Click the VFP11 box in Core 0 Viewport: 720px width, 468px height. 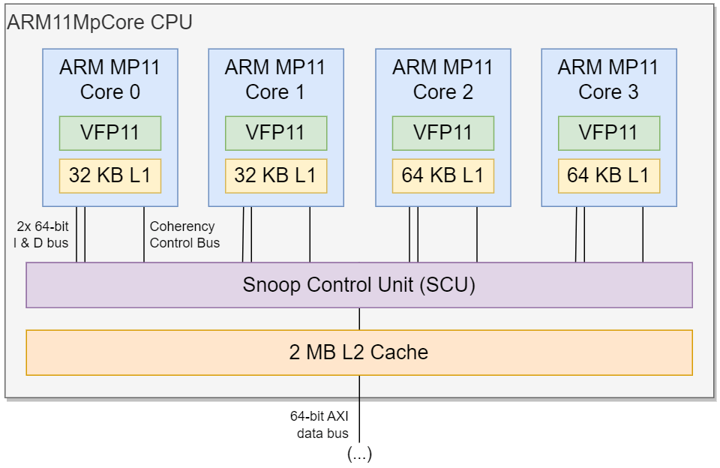[110, 133]
